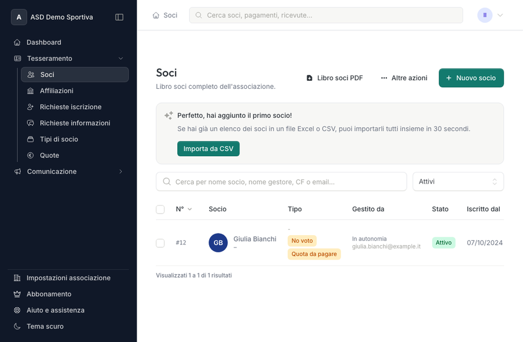This screenshot has width=523, height=342.
Task: Collapse the Tesseramento section chevron
Action: click(121, 58)
